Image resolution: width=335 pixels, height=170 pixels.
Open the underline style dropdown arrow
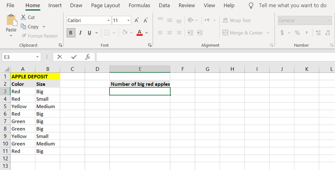tap(97, 33)
